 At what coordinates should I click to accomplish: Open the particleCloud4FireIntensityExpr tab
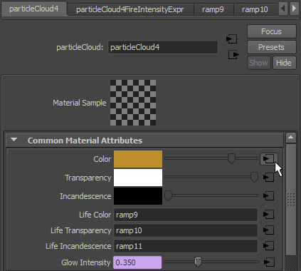click(x=130, y=9)
